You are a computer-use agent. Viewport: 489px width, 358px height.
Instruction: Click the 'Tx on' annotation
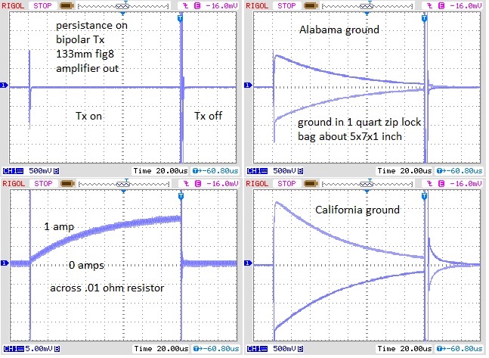(89, 117)
